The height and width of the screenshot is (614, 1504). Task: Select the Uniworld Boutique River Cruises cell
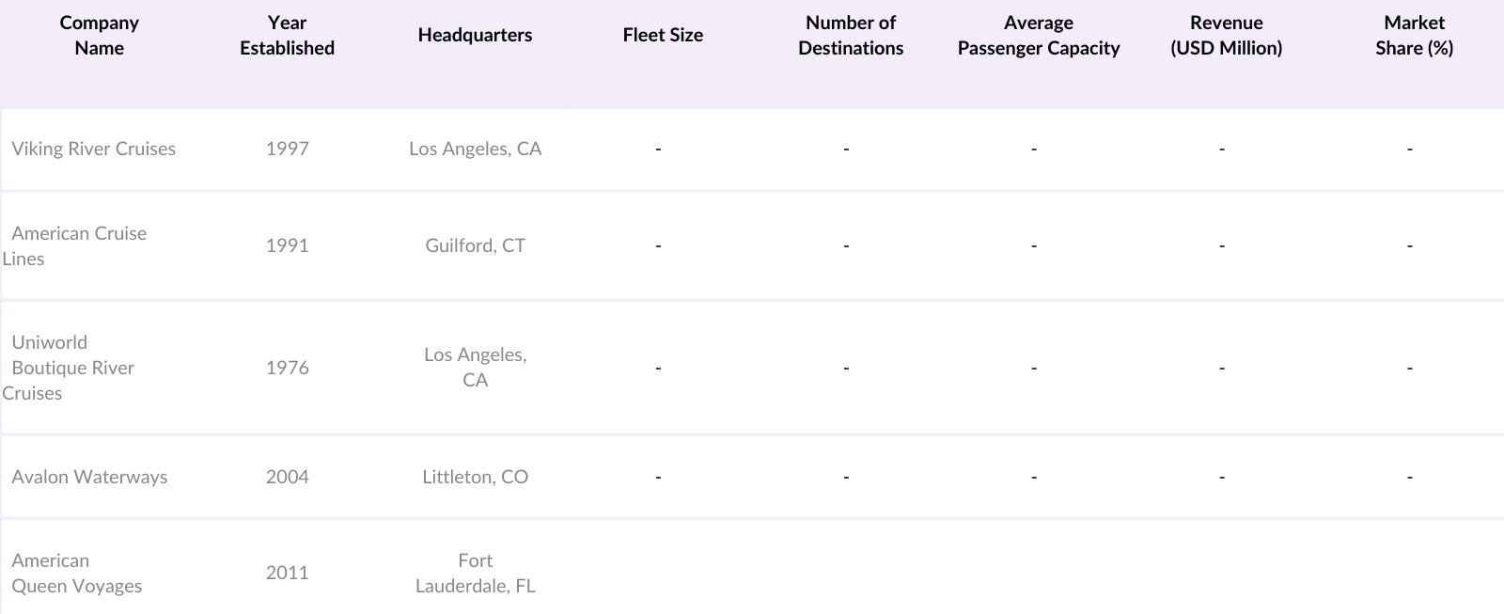pos(72,368)
